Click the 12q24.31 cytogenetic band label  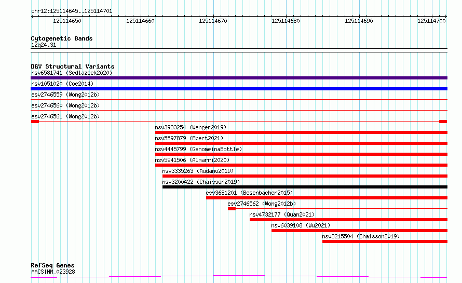(44, 45)
